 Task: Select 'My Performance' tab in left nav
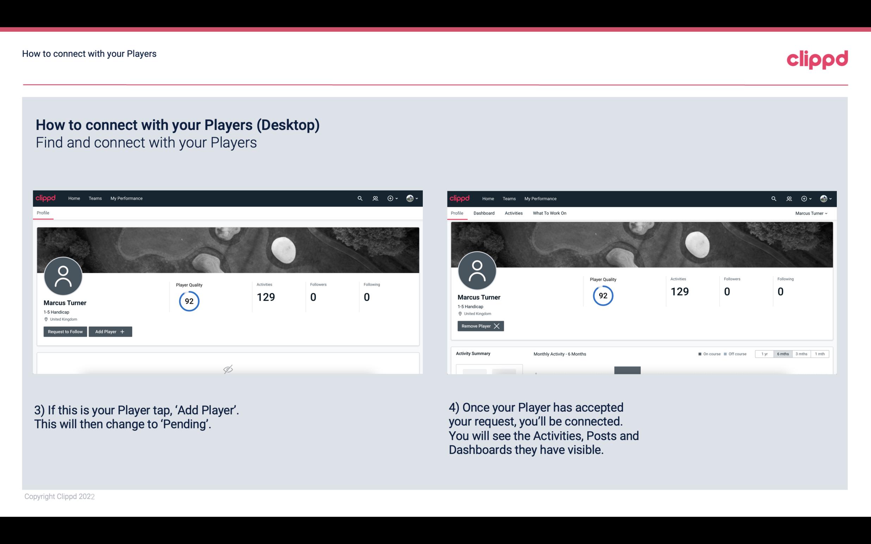pos(126,199)
